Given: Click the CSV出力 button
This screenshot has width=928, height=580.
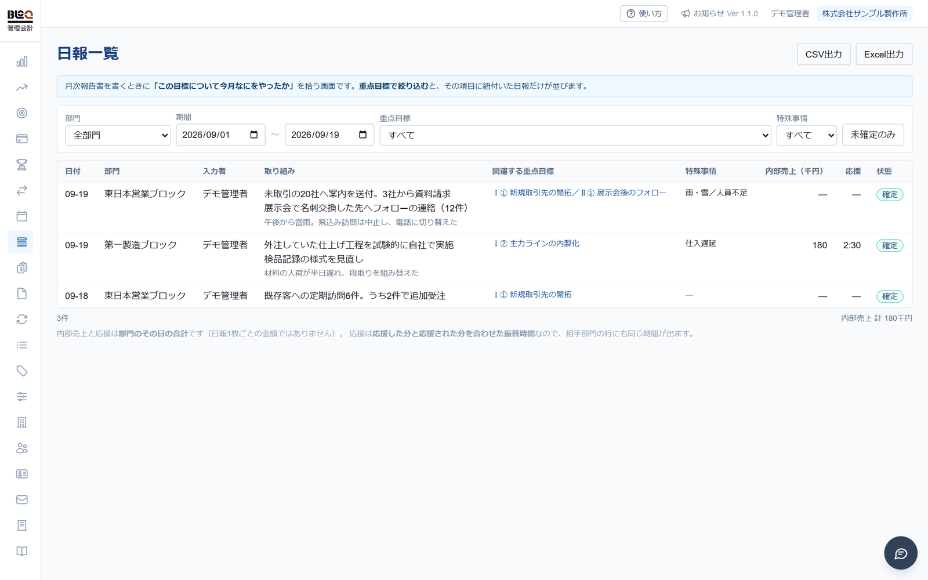Looking at the screenshot, I should (x=824, y=54).
